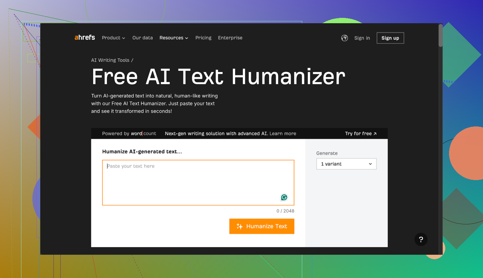Open the Pricing page
Image resolution: width=483 pixels, height=278 pixels.
click(x=203, y=38)
